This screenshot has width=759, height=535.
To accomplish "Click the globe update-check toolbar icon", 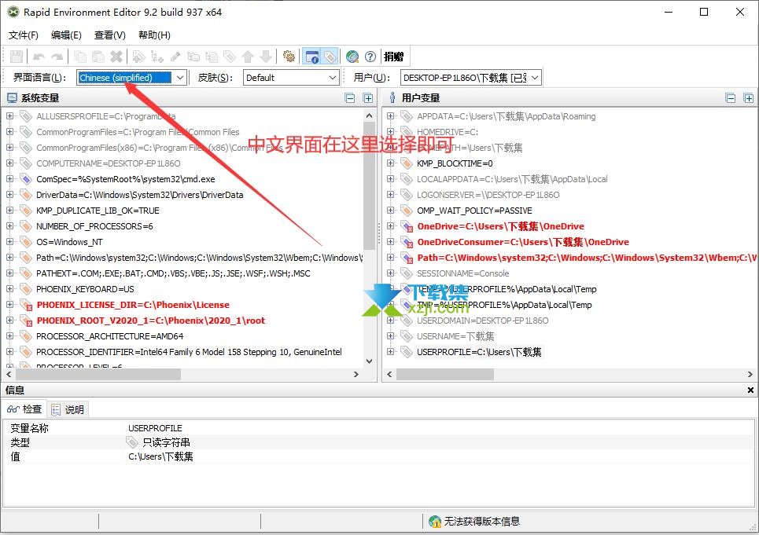I will 352,57.
